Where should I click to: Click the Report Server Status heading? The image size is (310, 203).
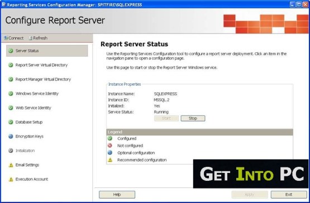[x=134, y=44]
